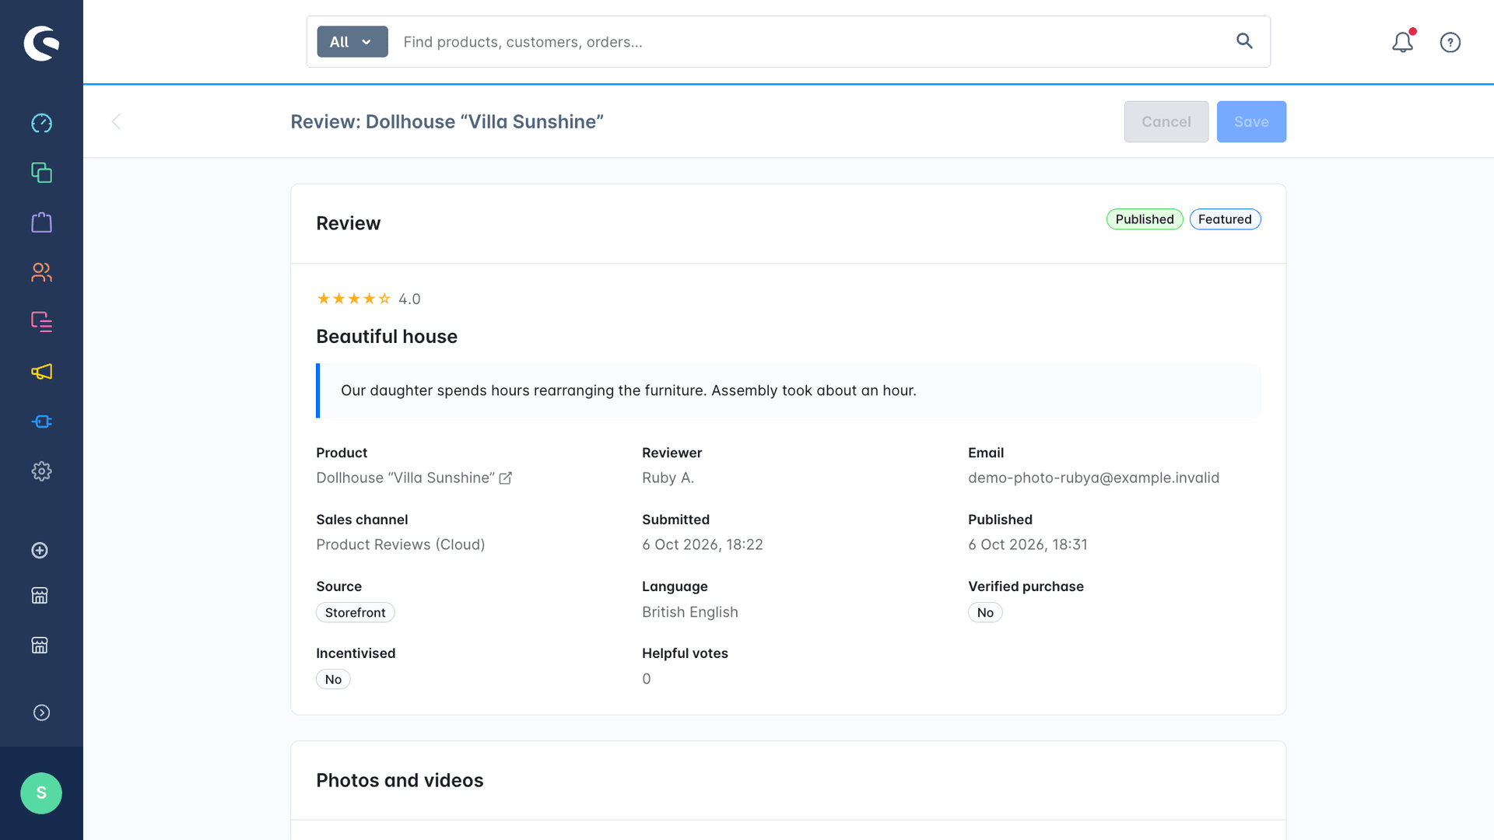Open the user avatar S menu
1494x840 pixels.
[x=41, y=793]
